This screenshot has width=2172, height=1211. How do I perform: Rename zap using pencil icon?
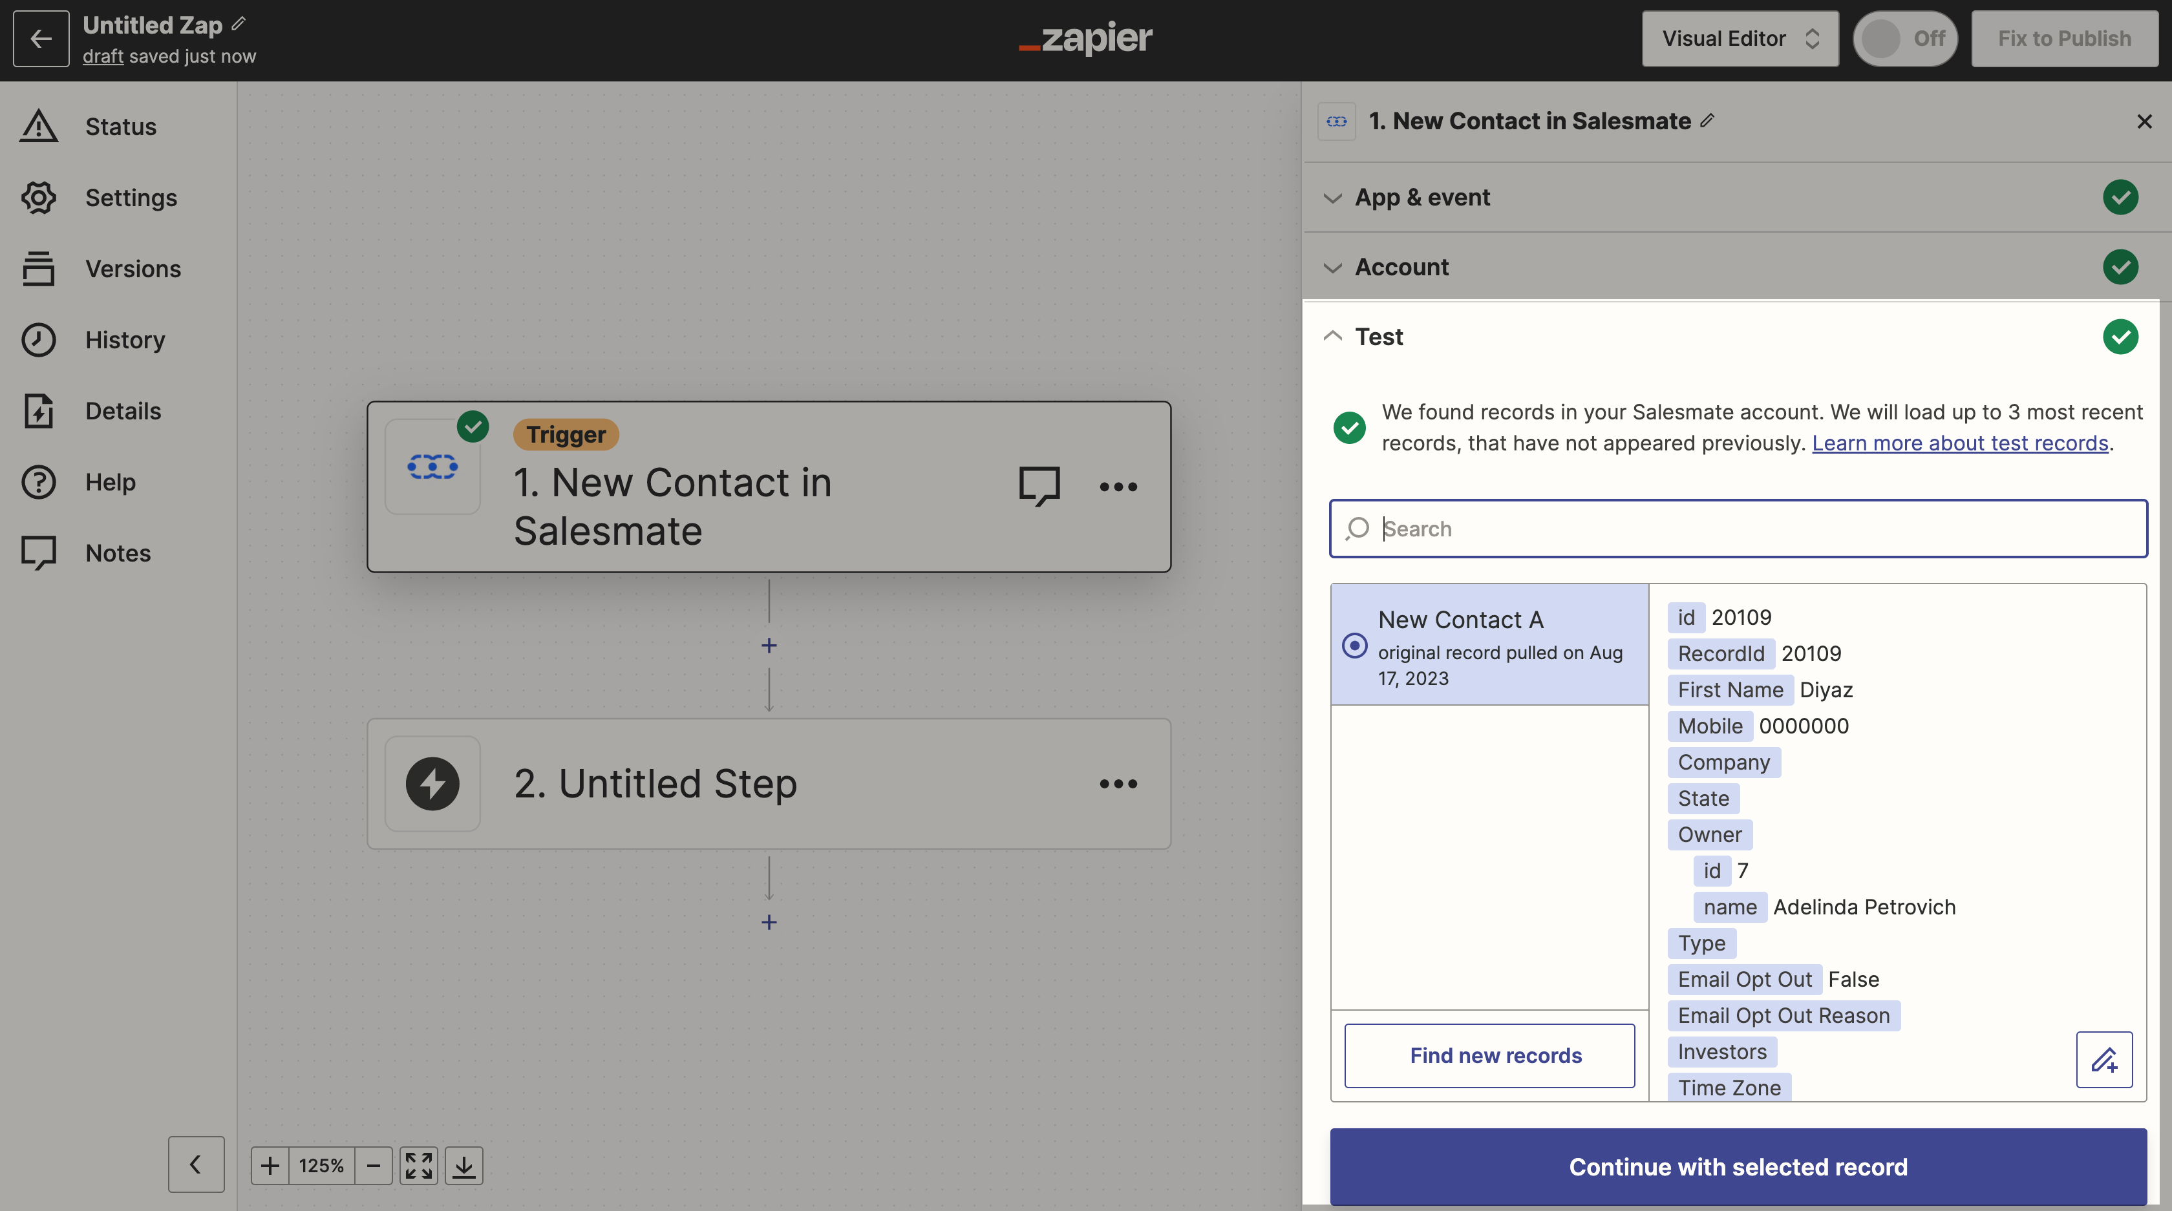pos(239,24)
